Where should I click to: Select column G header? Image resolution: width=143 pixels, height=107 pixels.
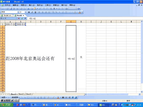point(71,22)
